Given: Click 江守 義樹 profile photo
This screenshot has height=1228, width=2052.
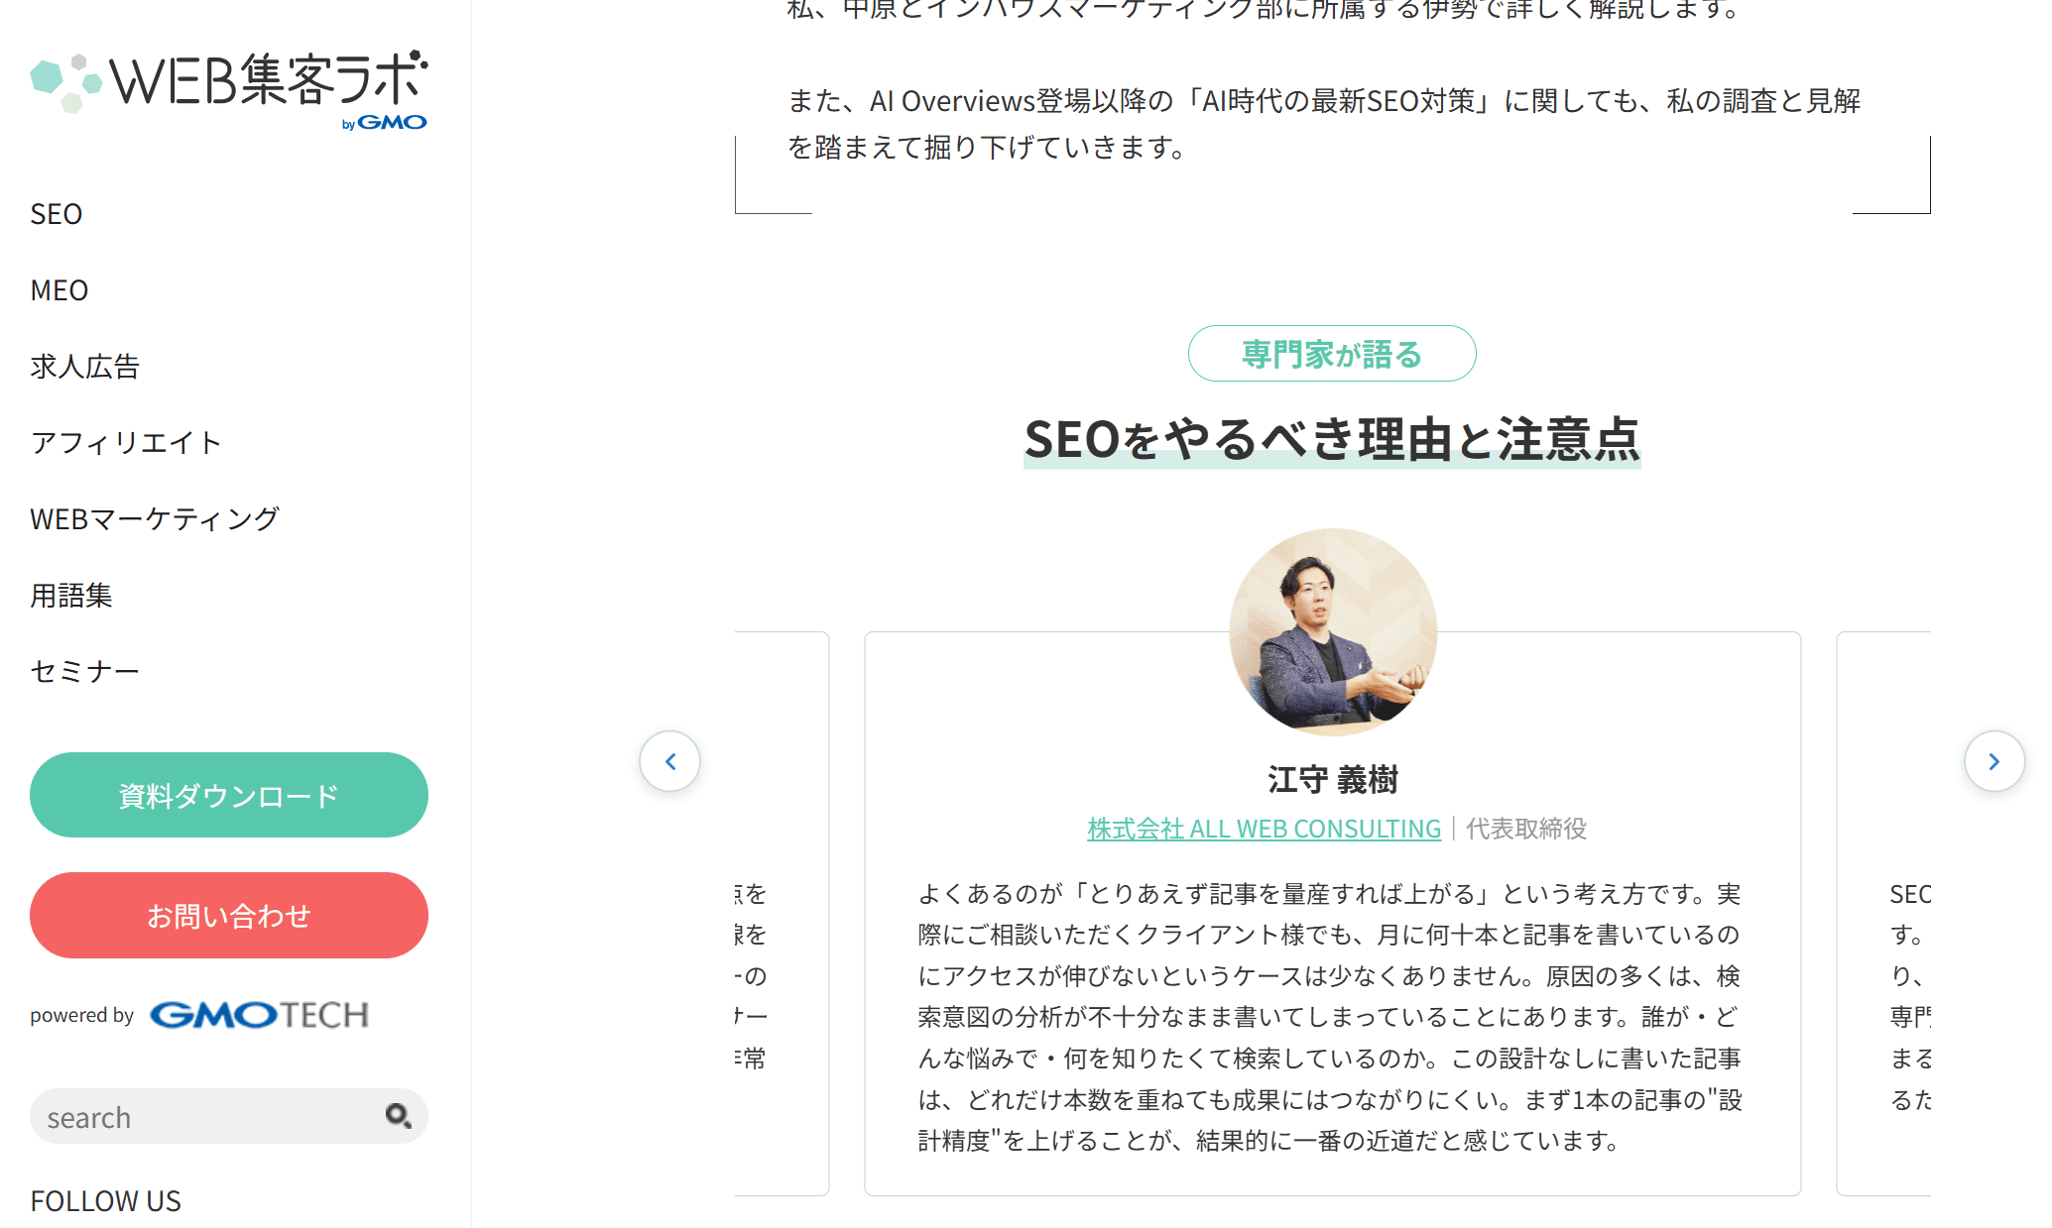Looking at the screenshot, I should pyautogui.click(x=1332, y=631).
